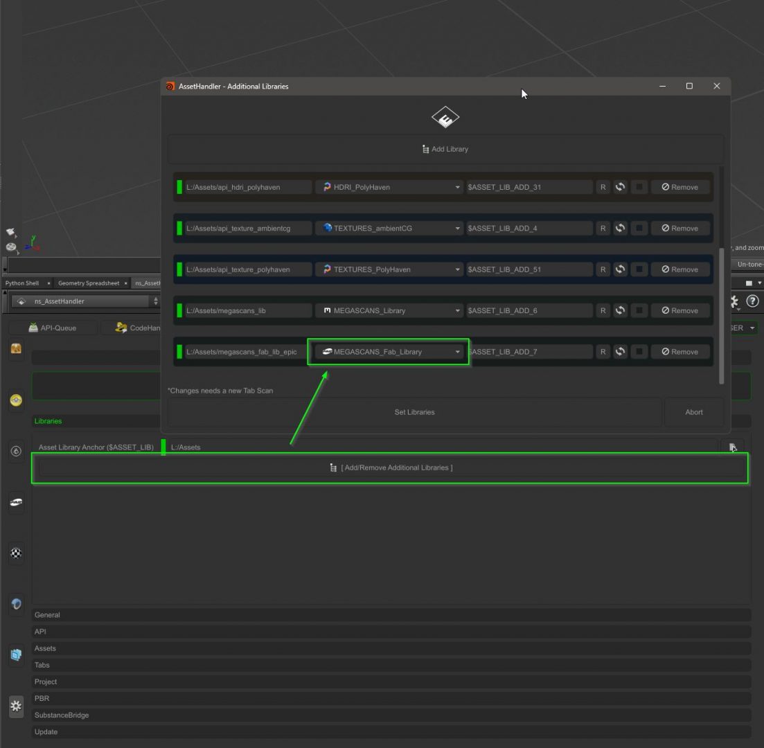The width and height of the screenshot is (764, 748).
Task: Edit path field L:/Assets/megascans_fab_lib_epic
Action: (247, 352)
